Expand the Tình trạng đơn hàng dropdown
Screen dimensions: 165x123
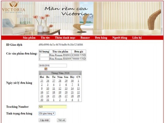[x=47, y=113]
